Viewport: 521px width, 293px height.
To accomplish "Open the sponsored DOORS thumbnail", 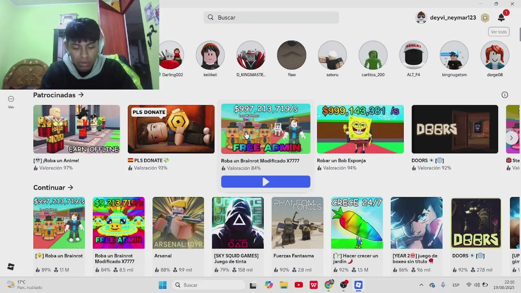I will coord(455,129).
